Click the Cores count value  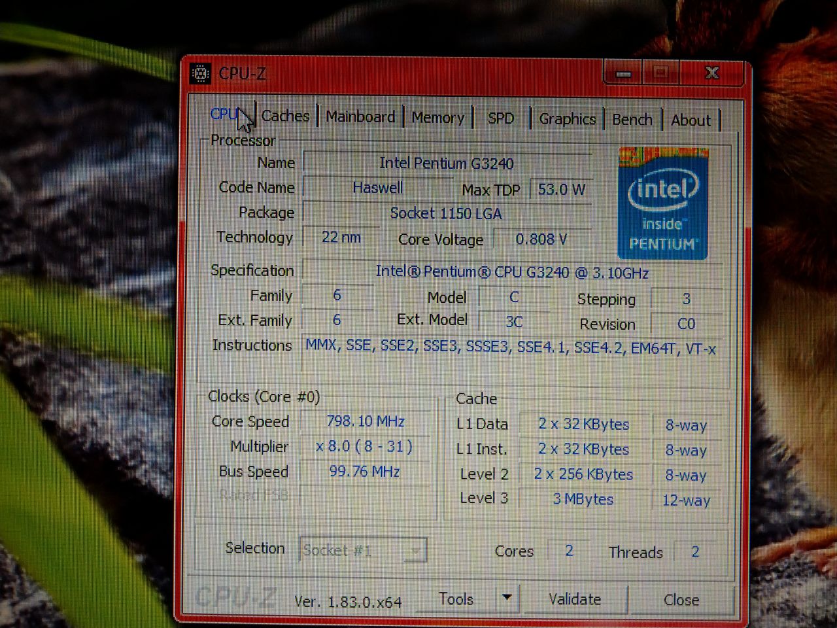coord(569,551)
